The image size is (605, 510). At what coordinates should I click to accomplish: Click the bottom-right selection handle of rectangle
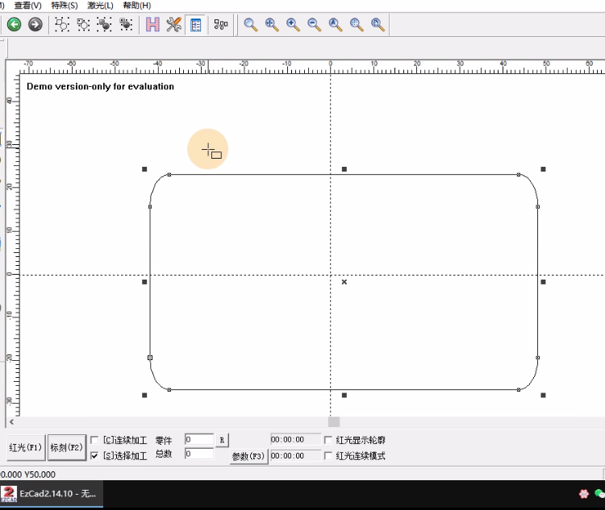coord(543,395)
